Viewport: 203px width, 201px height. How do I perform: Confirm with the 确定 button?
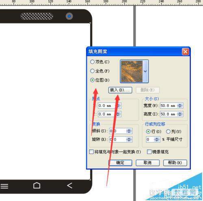point(120,163)
